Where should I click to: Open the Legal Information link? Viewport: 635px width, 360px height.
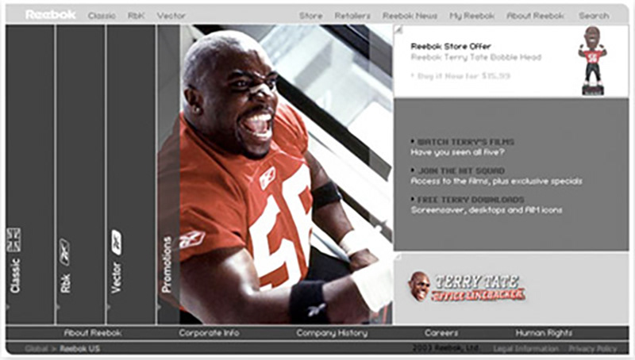[x=525, y=348]
